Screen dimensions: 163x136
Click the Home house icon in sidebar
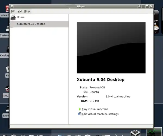point(13,18)
